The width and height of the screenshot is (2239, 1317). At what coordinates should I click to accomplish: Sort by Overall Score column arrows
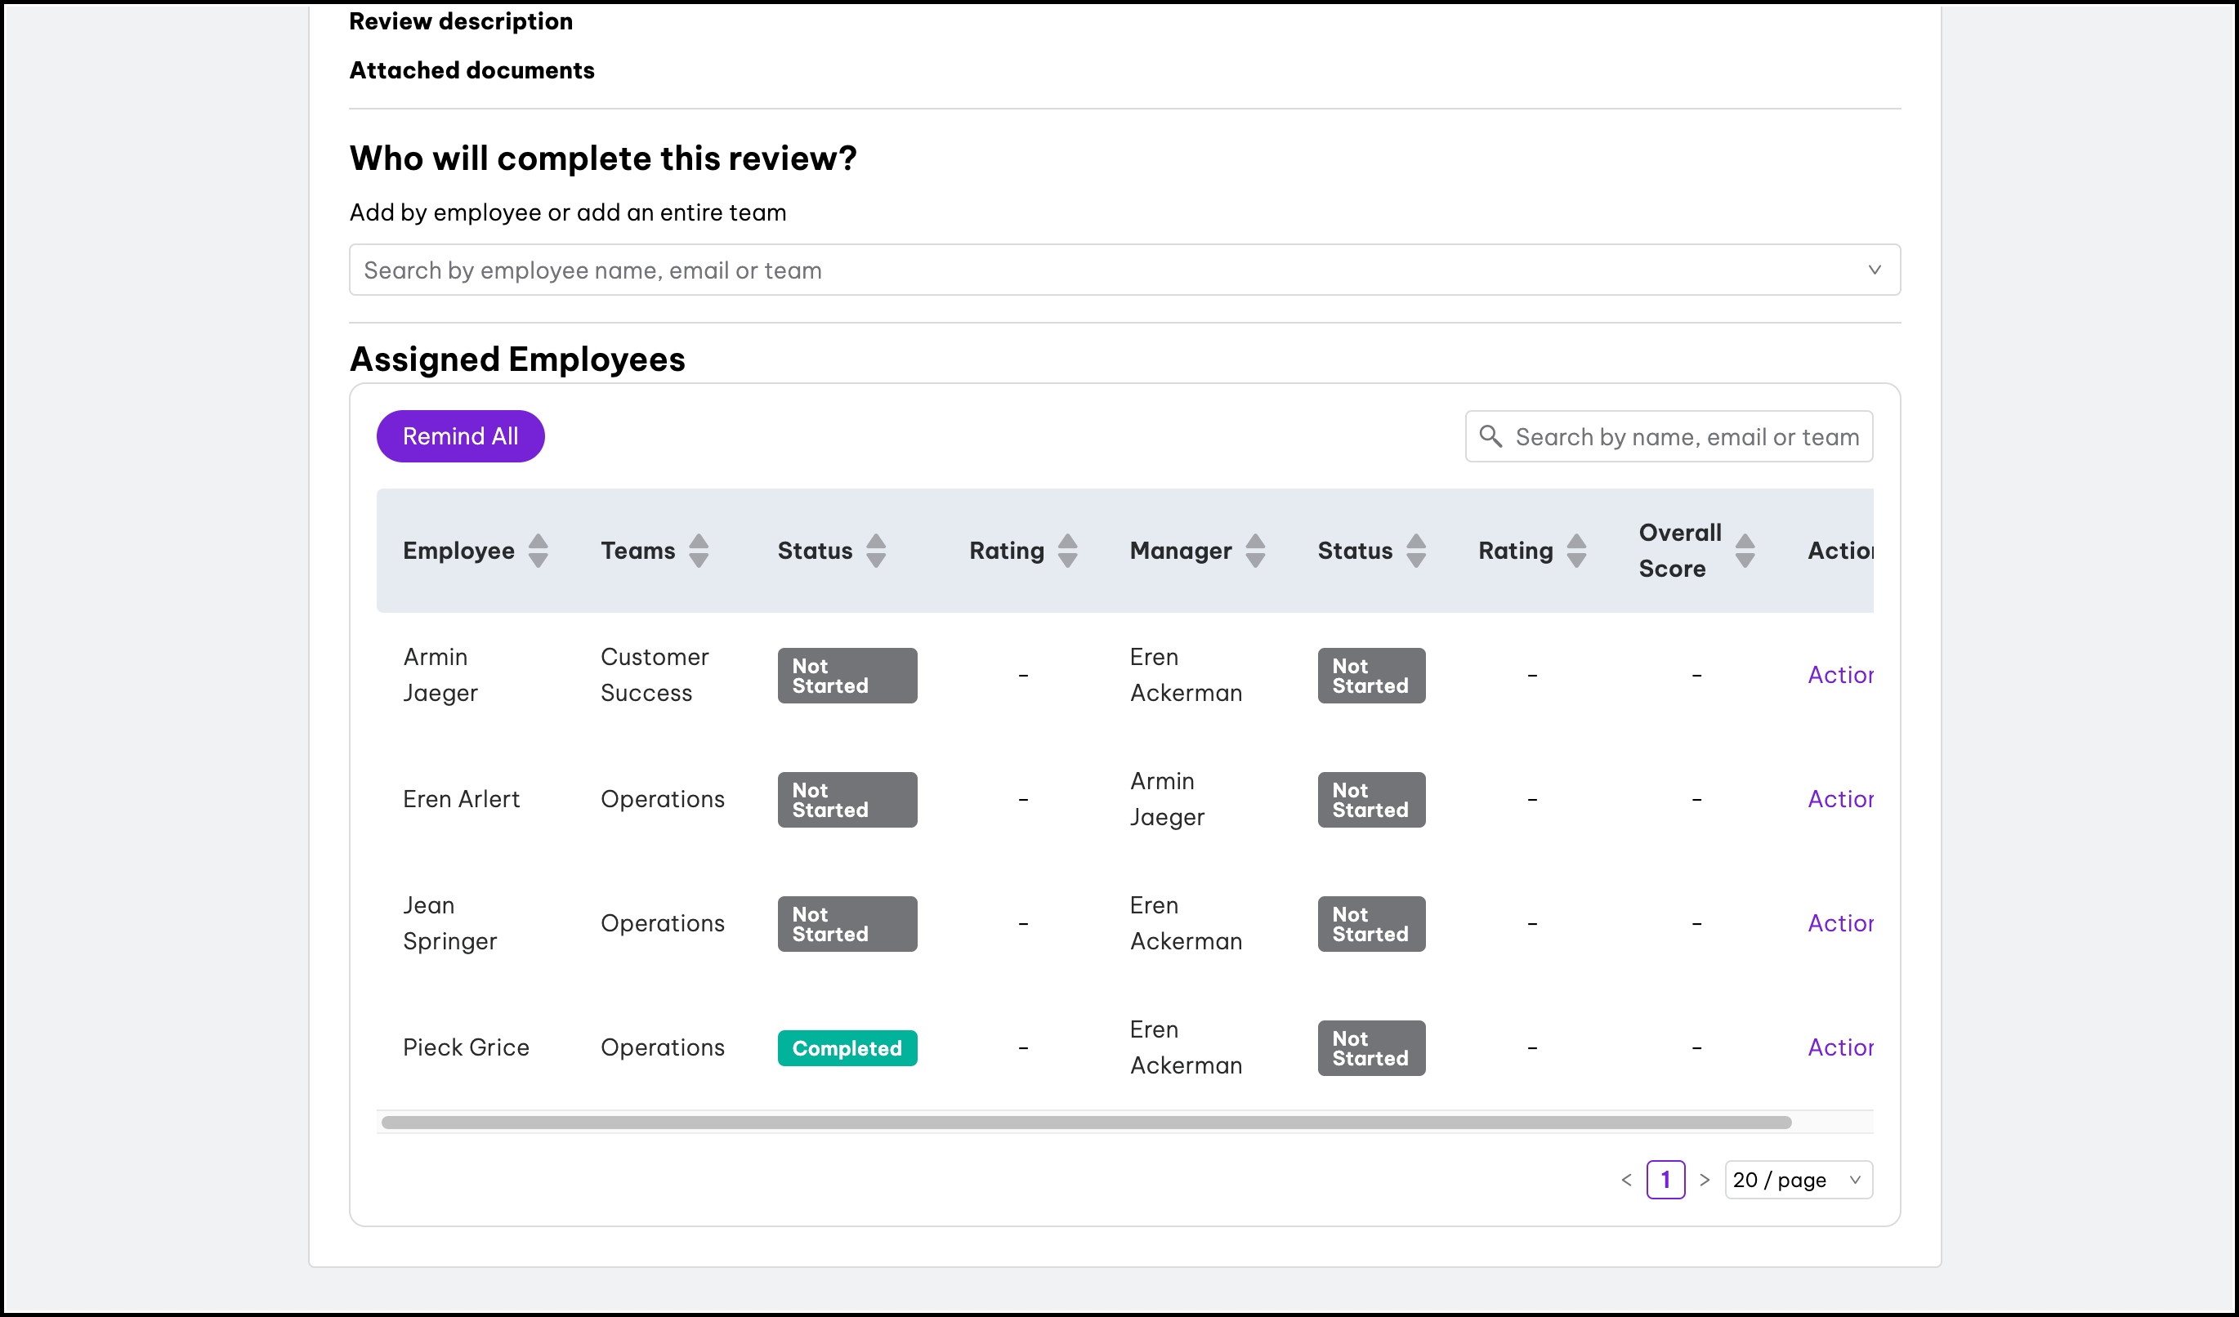(x=1744, y=551)
